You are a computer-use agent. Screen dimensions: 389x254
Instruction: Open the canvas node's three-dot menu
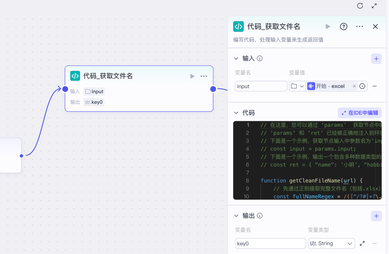pos(204,76)
